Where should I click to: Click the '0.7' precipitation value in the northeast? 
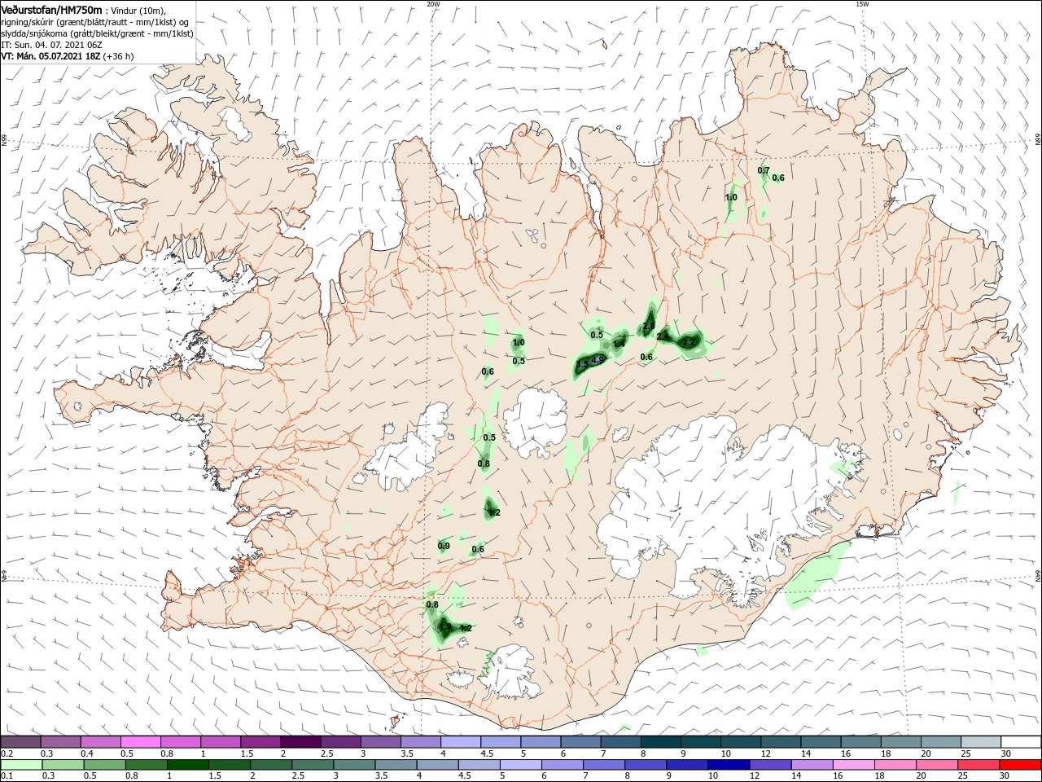(764, 170)
